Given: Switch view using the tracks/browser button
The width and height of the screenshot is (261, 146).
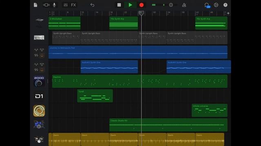Looking at the screenshot, I should point(46,5).
